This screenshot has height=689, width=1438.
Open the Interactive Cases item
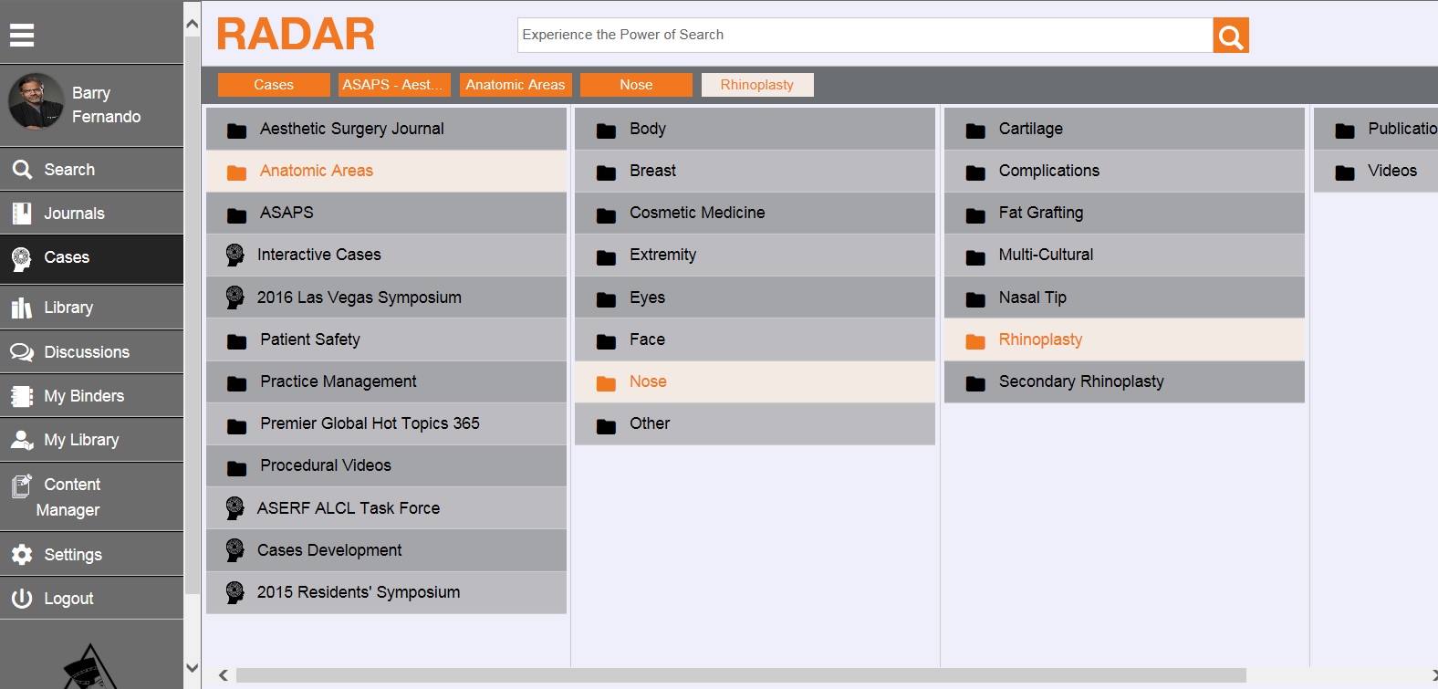(318, 255)
